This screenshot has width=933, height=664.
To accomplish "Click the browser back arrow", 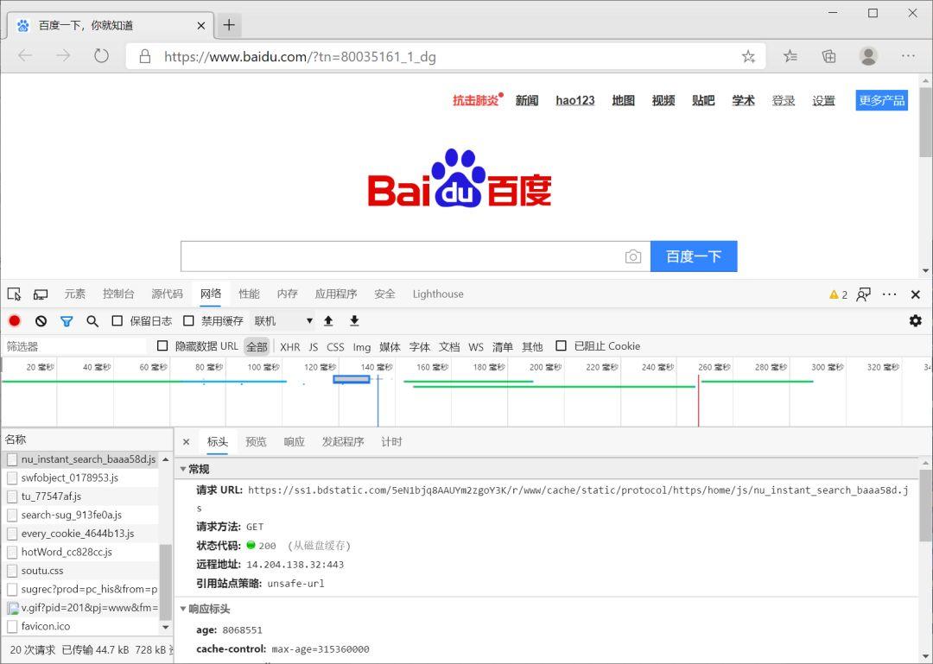I will click(x=25, y=56).
